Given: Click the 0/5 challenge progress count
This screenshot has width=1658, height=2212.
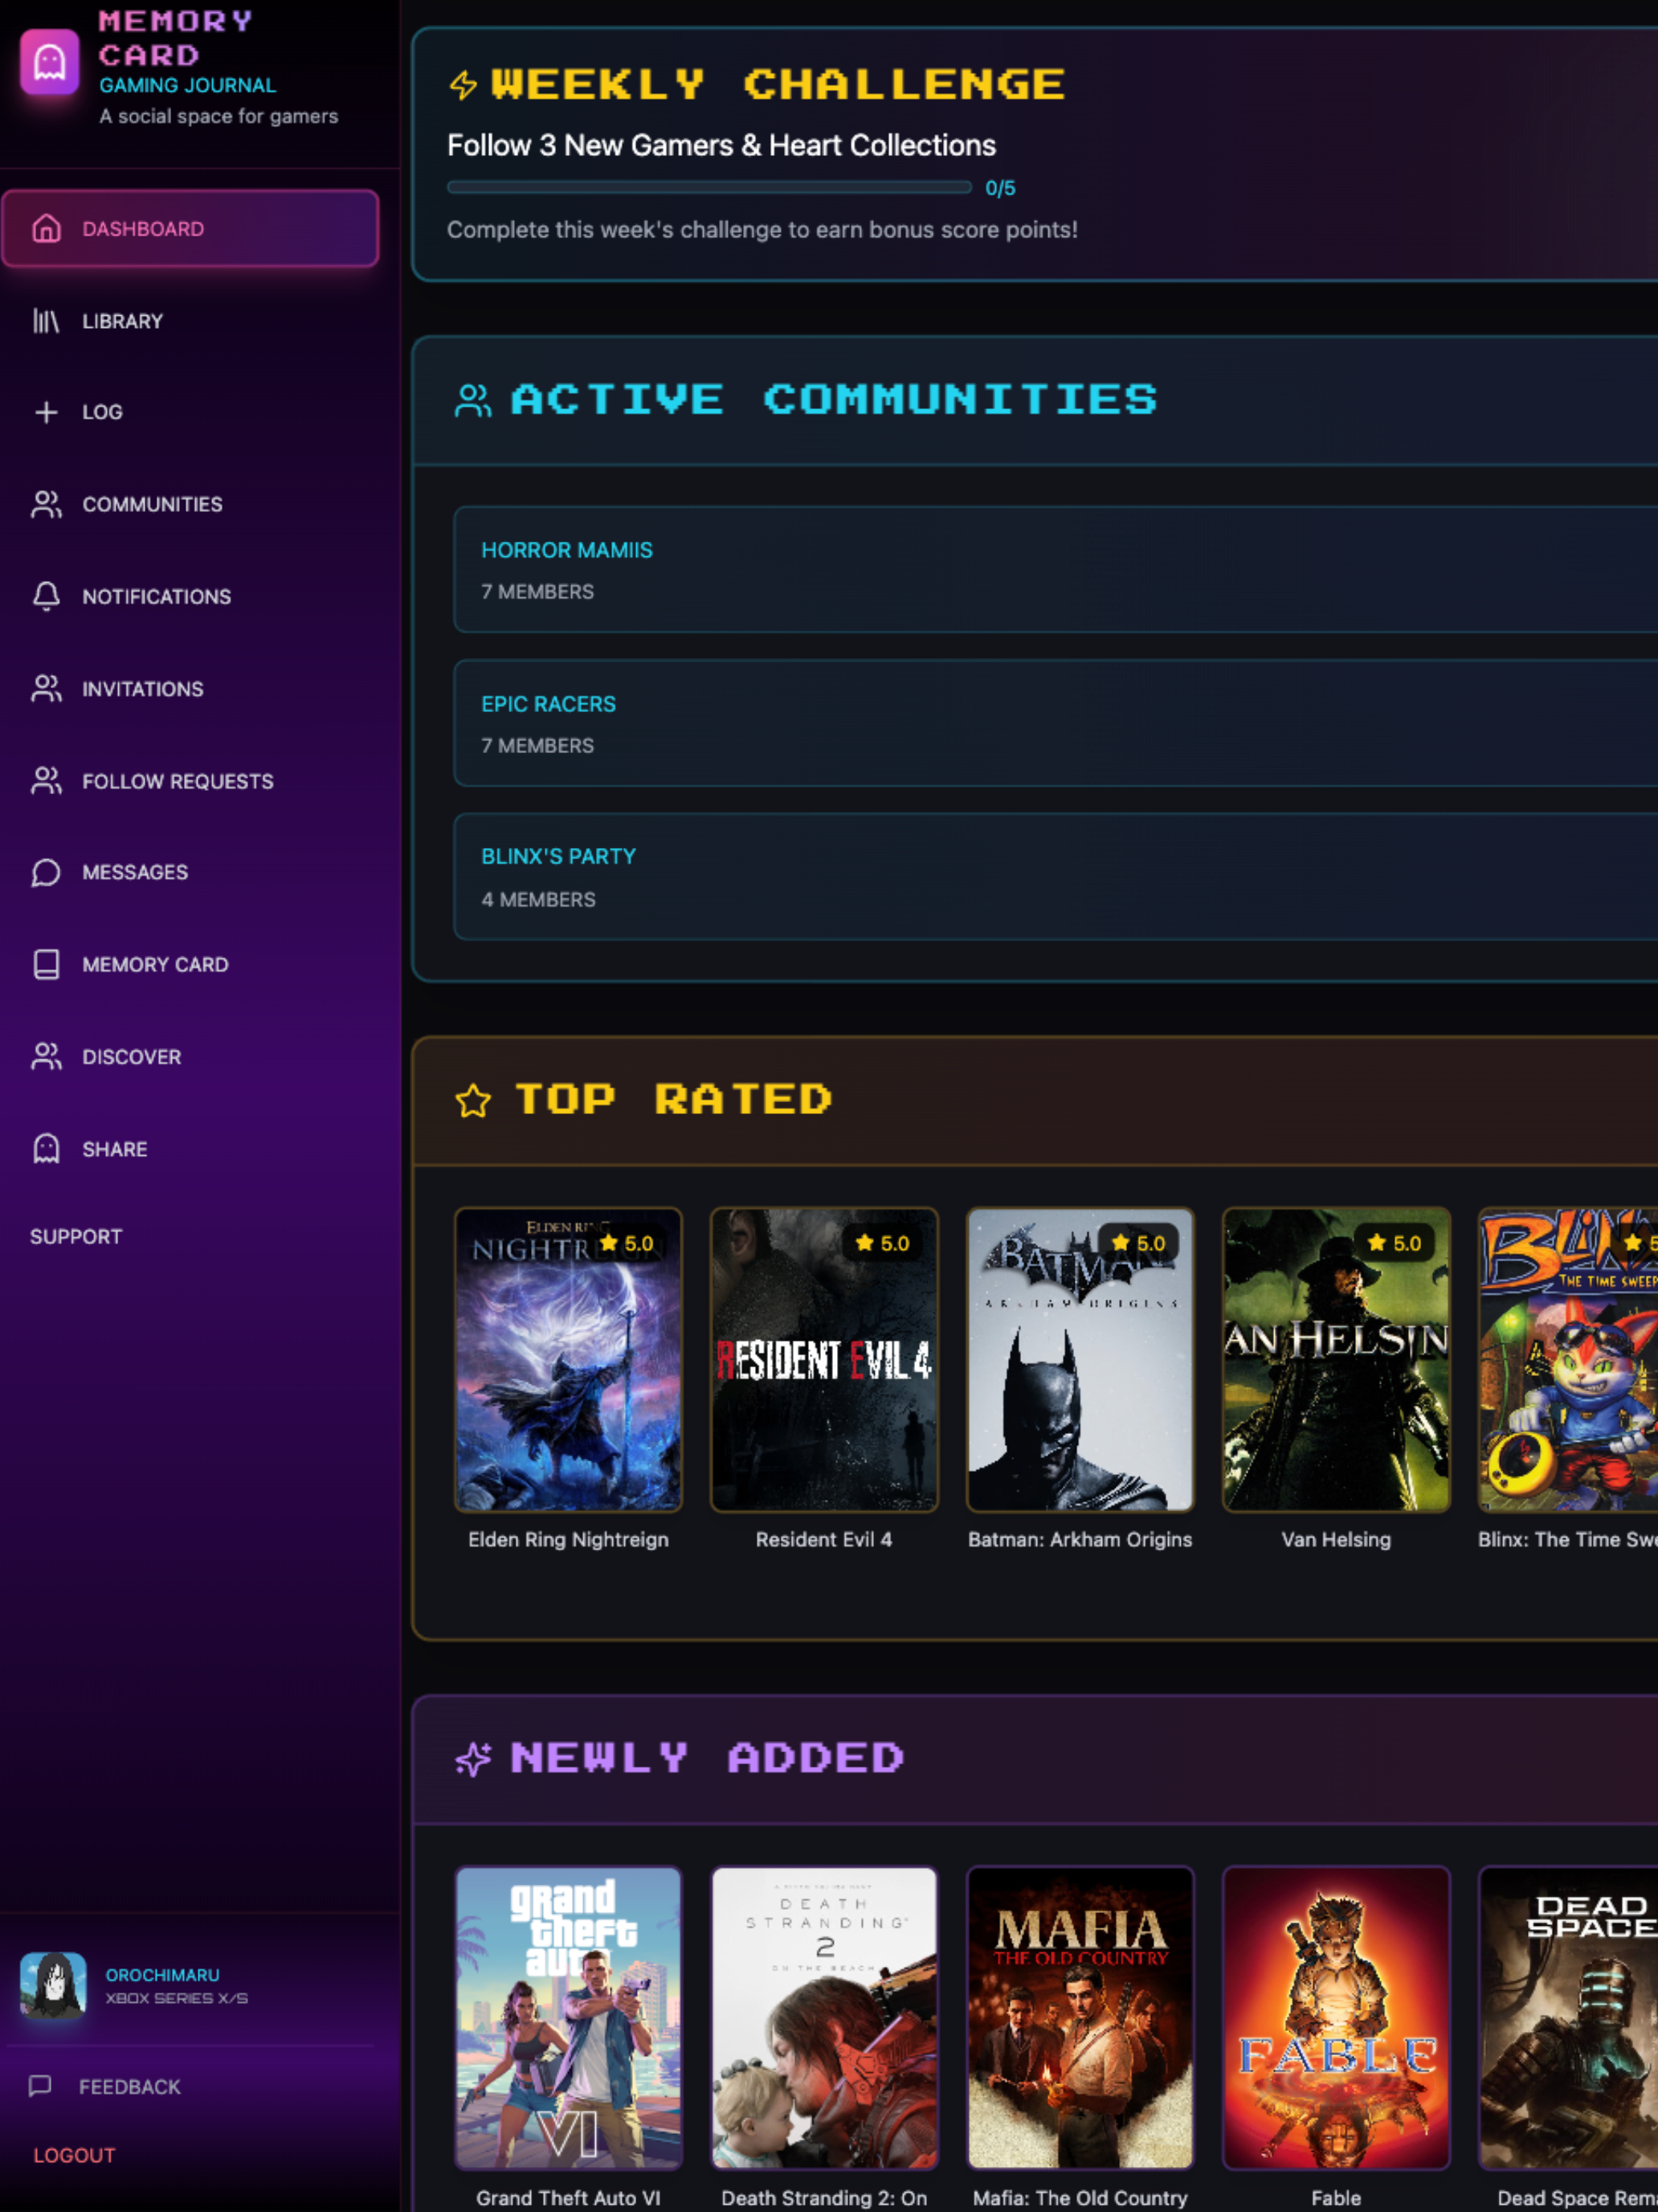Looking at the screenshot, I should pos(1000,188).
